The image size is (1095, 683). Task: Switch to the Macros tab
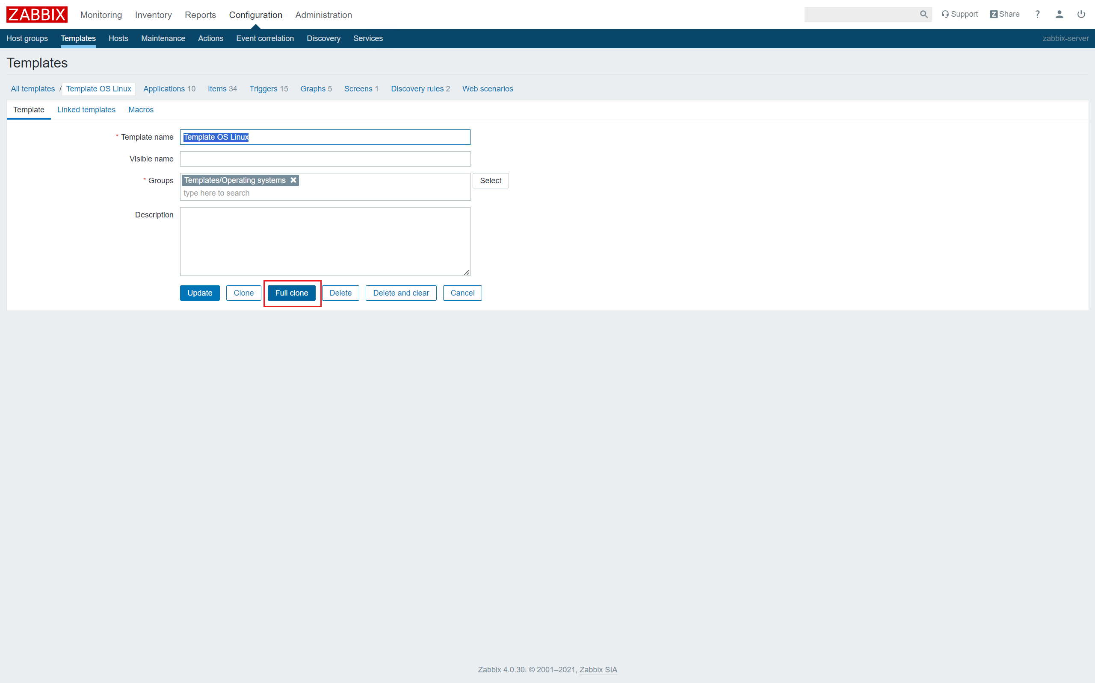(141, 110)
